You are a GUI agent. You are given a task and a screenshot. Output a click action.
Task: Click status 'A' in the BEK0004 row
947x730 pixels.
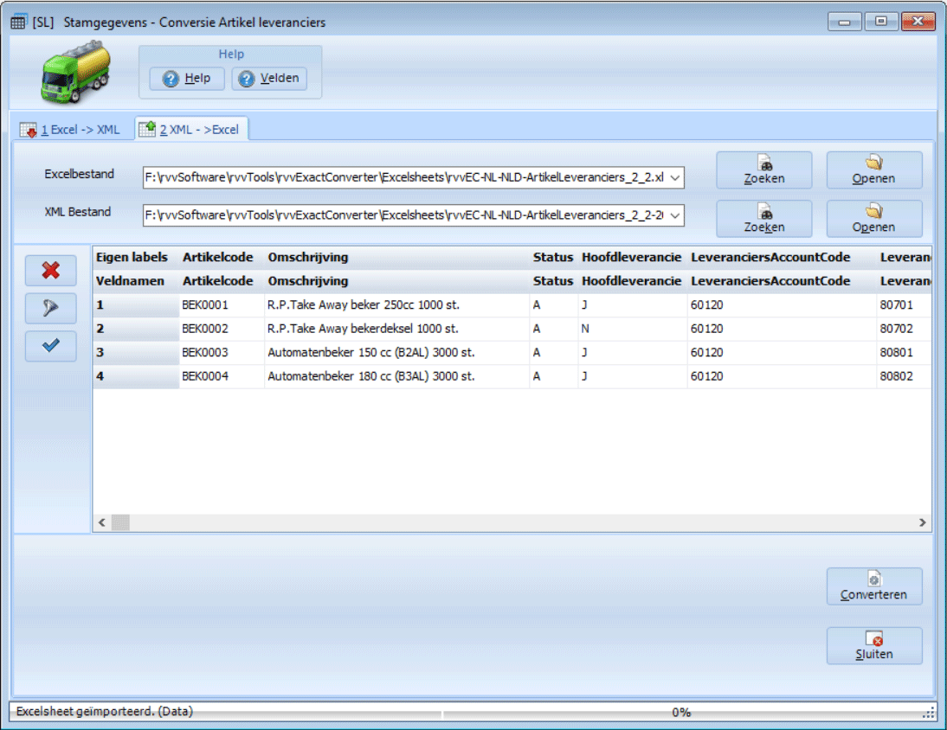pos(553,376)
